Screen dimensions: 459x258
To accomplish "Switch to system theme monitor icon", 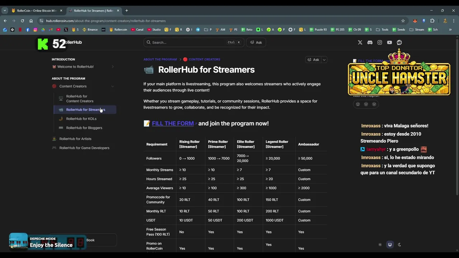I will coord(390,245).
